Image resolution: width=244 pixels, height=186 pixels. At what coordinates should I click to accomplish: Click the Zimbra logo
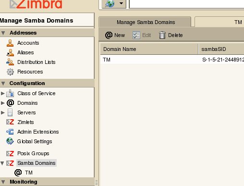coord(36,4)
